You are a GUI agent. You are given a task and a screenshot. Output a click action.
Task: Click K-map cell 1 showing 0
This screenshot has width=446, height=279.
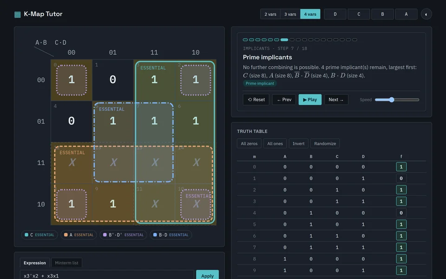pyautogui.click(x=113, y=80)
